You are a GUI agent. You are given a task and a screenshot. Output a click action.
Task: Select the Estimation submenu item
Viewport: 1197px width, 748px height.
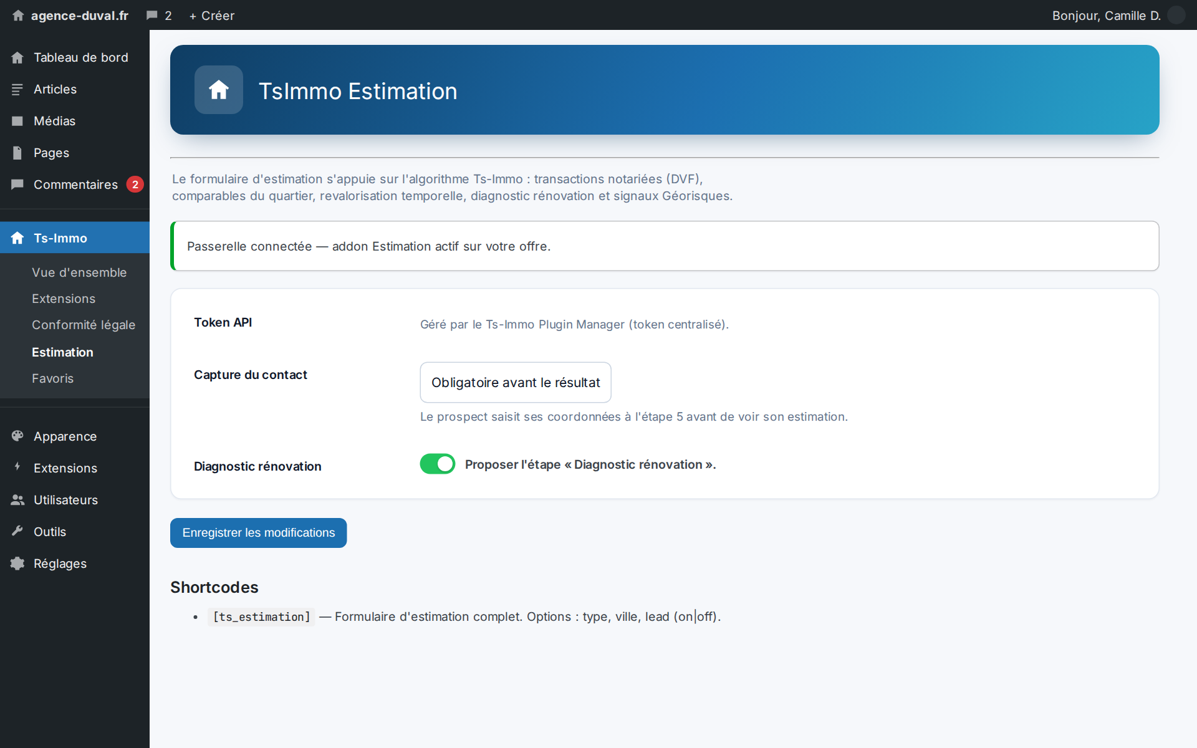click(x=62, y=352)
